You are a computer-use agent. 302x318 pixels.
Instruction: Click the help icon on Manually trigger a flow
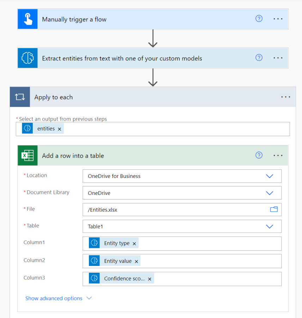point(259,18)
